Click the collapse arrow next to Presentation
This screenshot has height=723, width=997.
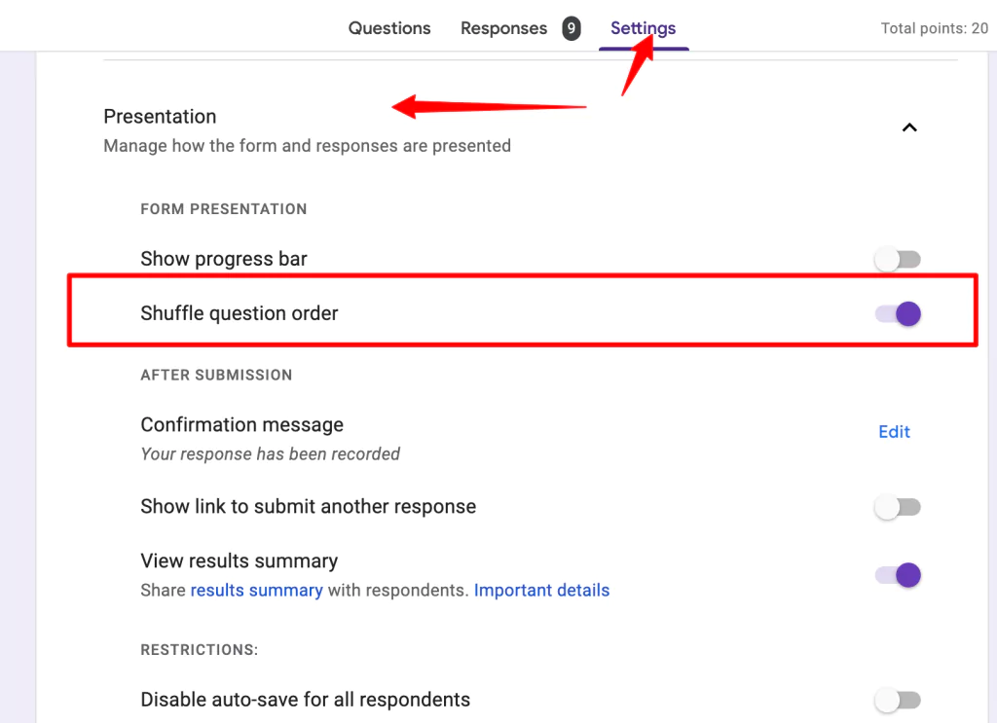point(909,127)
